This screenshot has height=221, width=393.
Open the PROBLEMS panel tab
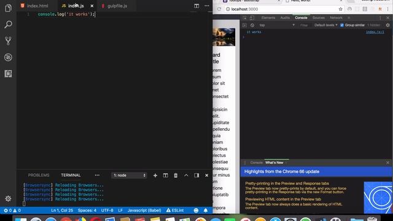click(39, 175)
